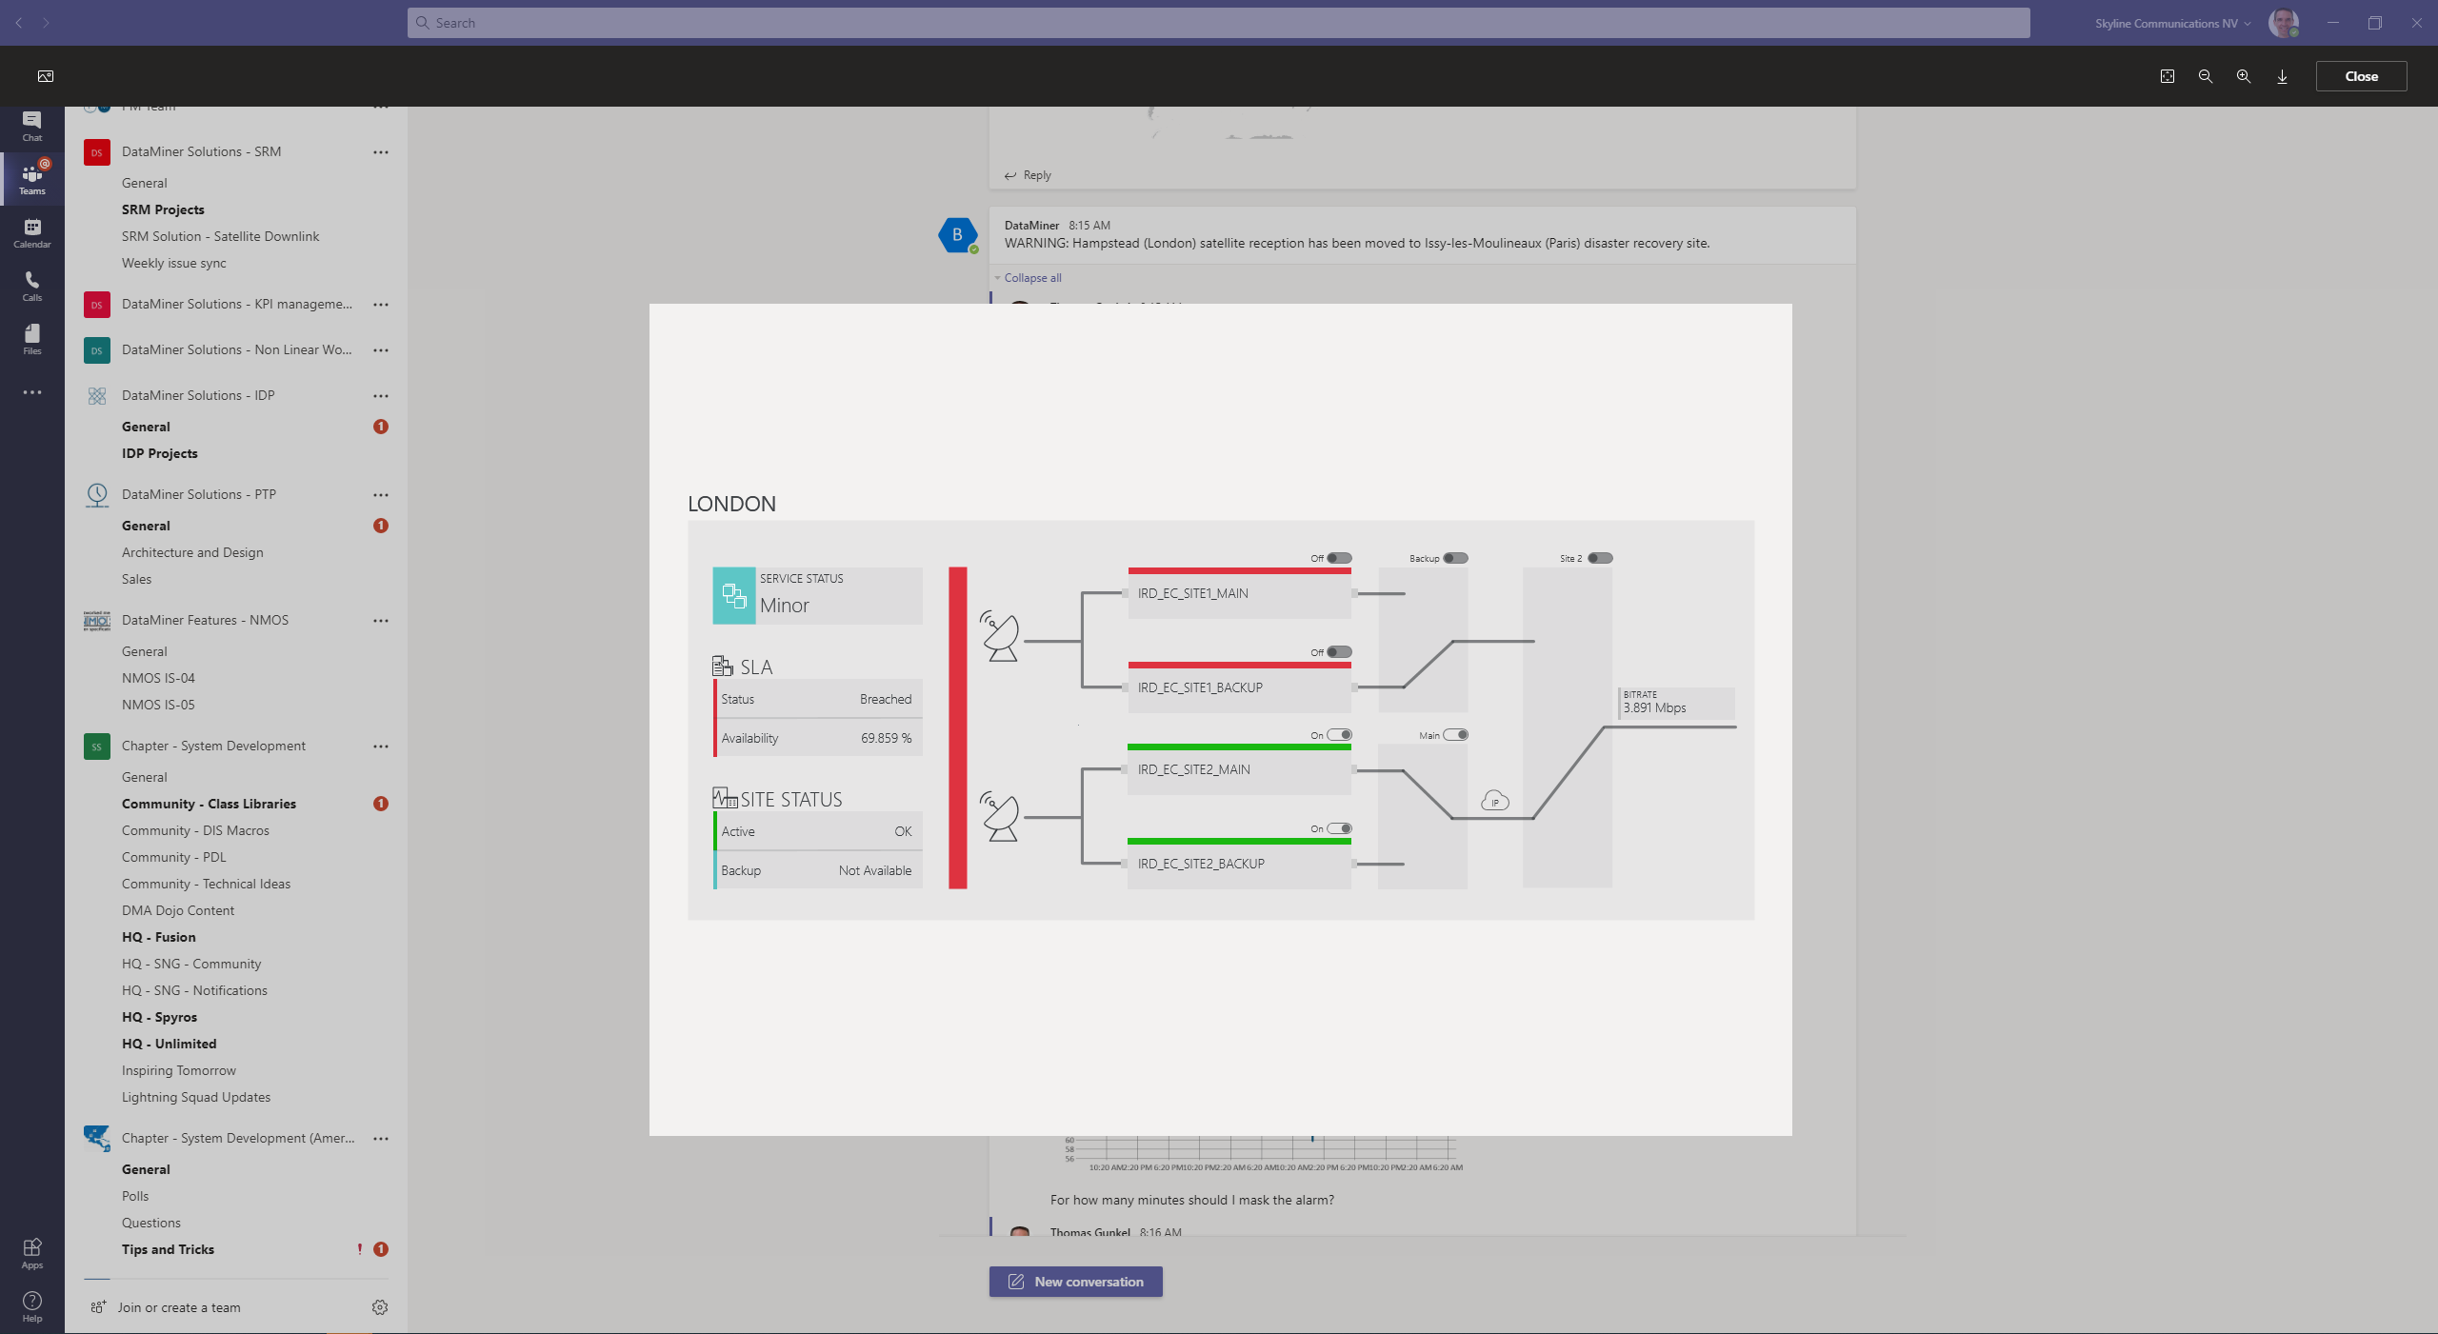
Task: Start a New conversation
Action: [x=1075, y=1282]
